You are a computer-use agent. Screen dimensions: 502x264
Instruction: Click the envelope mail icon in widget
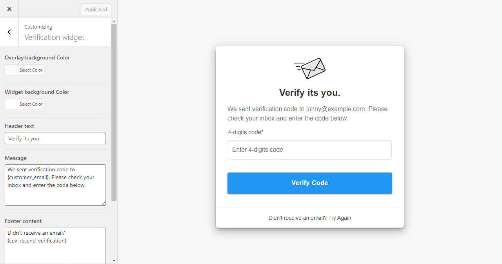pyautogui.click(x=310, y=68)
